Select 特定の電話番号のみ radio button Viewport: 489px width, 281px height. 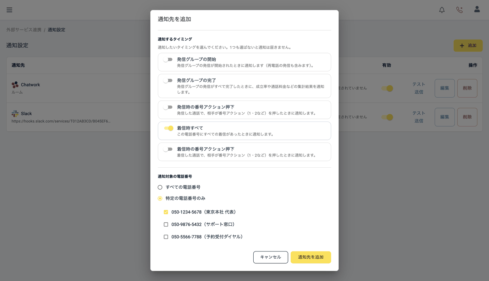click(x=160, y=199)
